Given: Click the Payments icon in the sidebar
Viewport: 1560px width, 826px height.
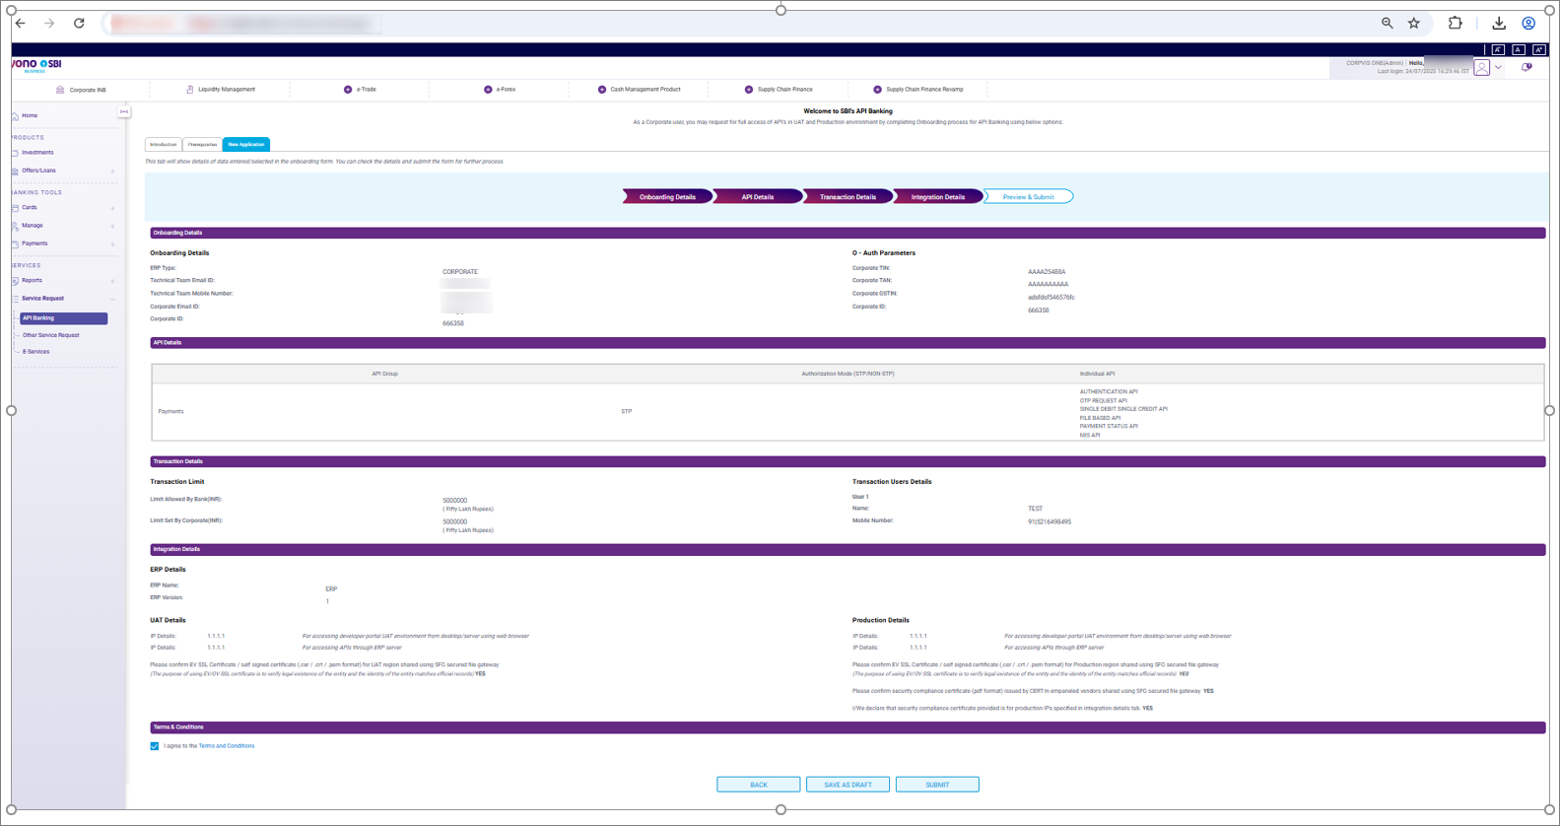Looking at the screenshot, I should point(15,243).
